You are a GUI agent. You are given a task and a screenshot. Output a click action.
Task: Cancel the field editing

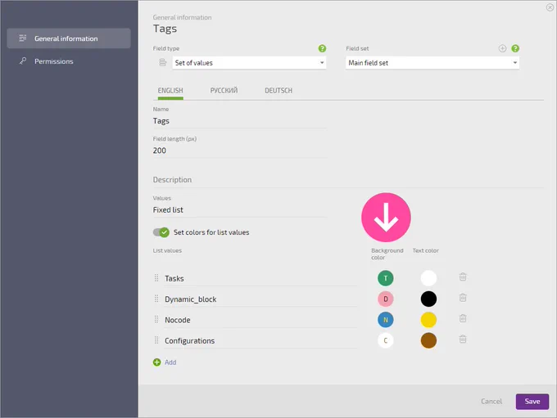tap(491, 402)
